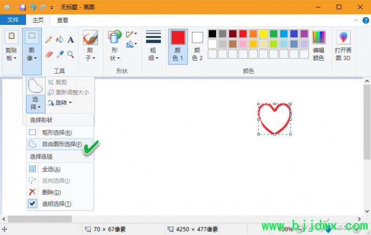Screen dimensions: 371x235
Task: Pick the green color swatch
Action: point(274,34)
